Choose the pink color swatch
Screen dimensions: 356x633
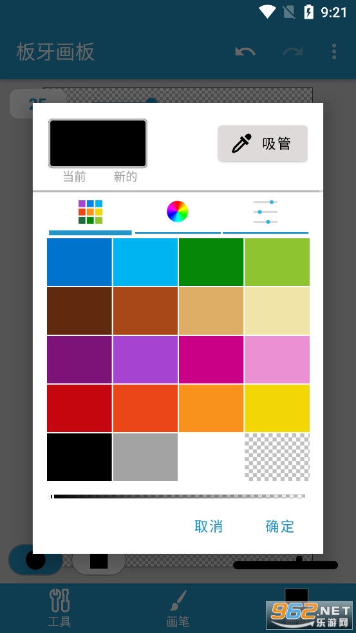[277, 359]
